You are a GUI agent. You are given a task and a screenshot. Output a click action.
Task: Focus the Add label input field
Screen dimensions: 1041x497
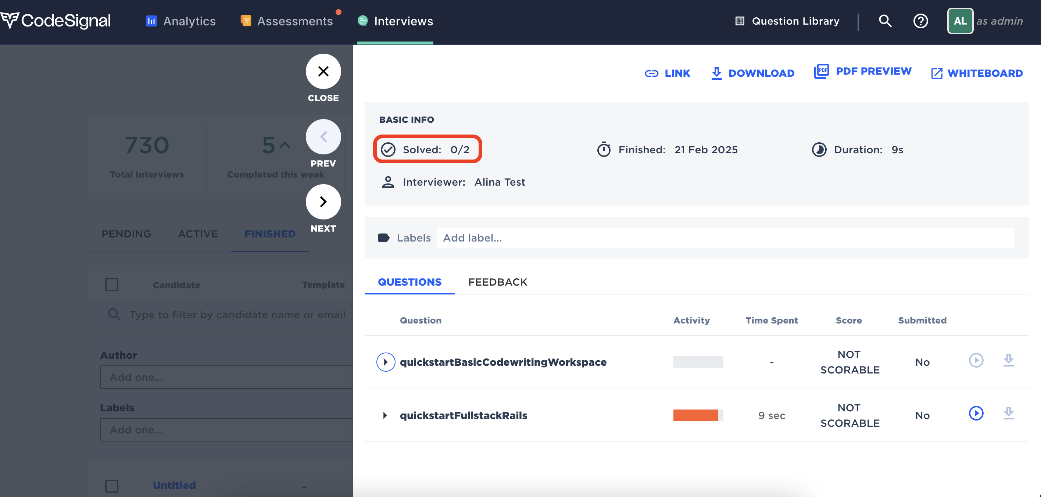725,238
